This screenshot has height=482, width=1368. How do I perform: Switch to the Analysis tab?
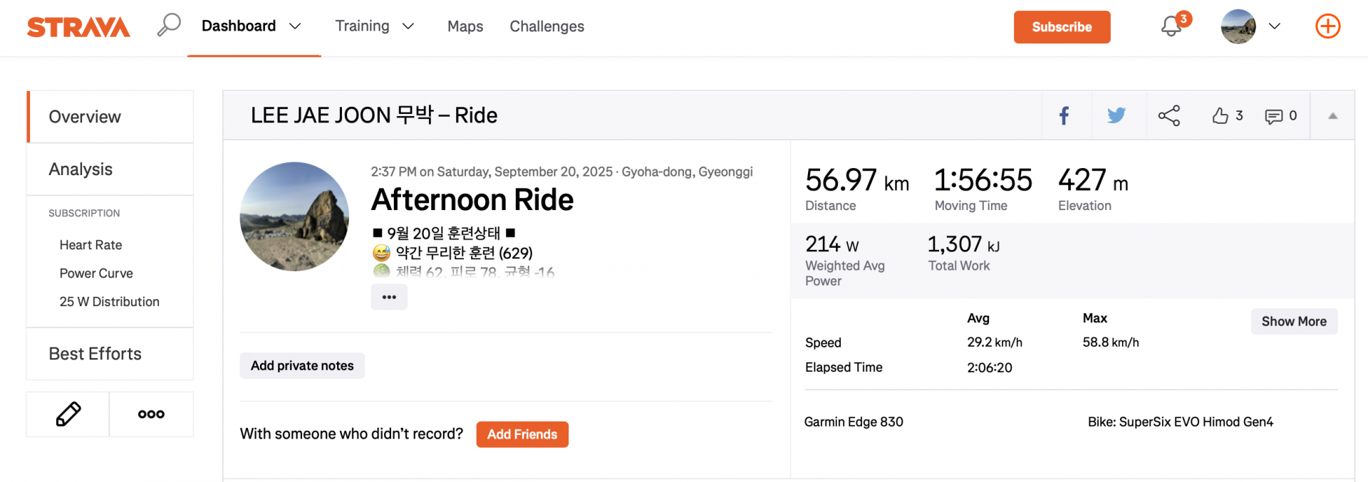click(x=81, y=169)
